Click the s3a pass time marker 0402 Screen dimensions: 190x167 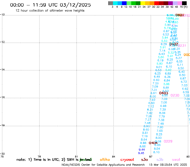pyautogui.click(x=174, y=44)
